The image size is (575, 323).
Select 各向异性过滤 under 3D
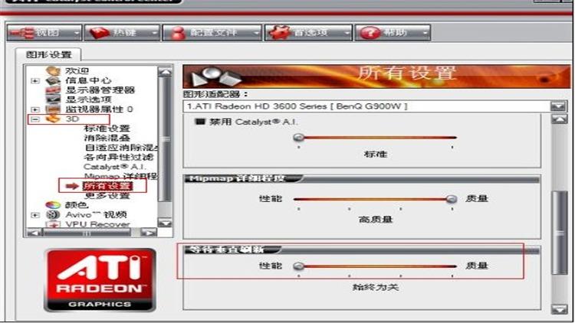(x=119, y=157)
